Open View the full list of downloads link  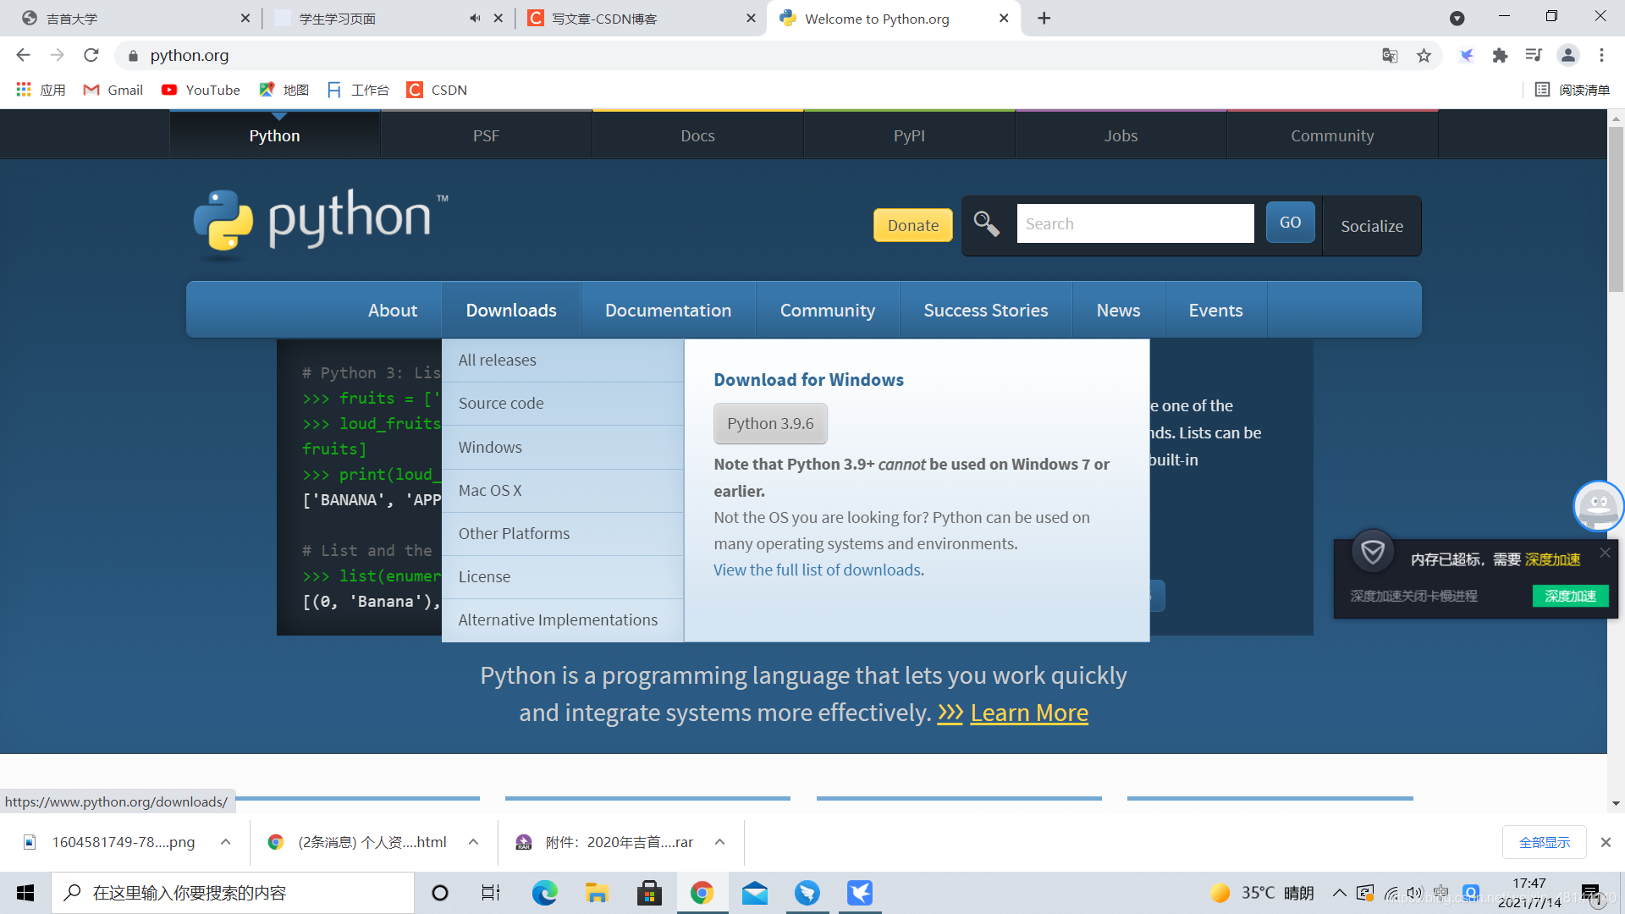pyautogui.click(x=817, y=570)
